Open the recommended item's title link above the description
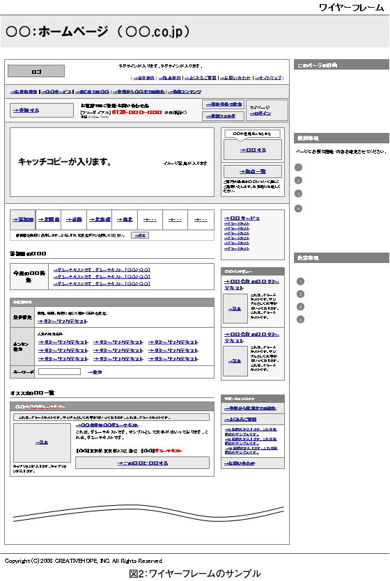The width and height of the screenshot is (390, 581). click(107, 425)
